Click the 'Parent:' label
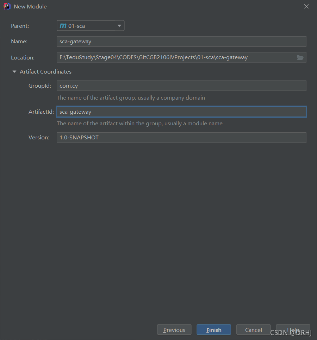The height and width of the screenshot is (340, 317). (20, 26)
